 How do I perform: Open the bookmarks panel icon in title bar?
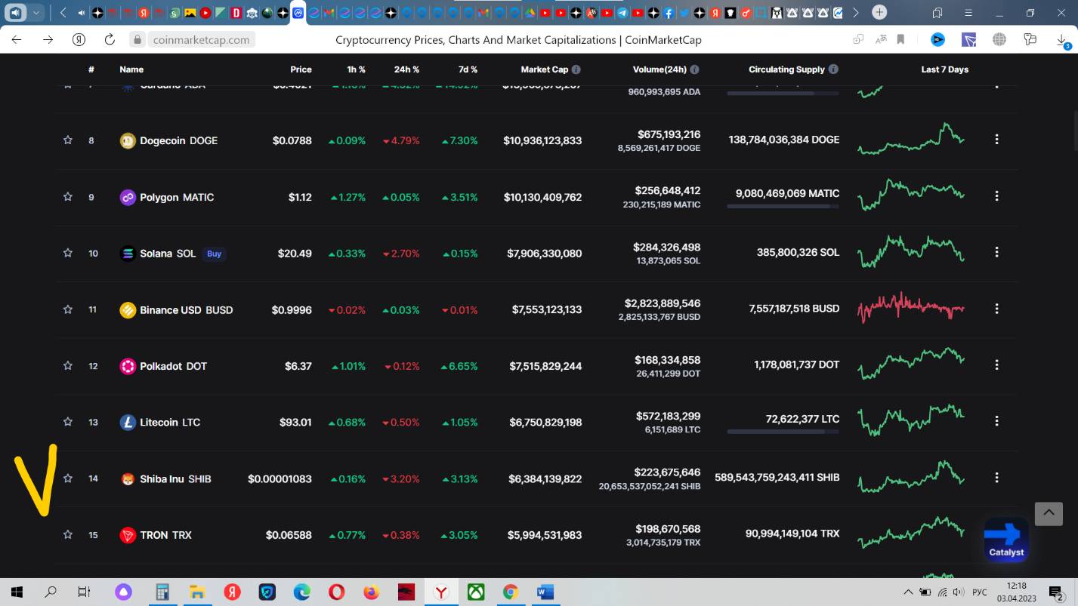coord(937,13)
